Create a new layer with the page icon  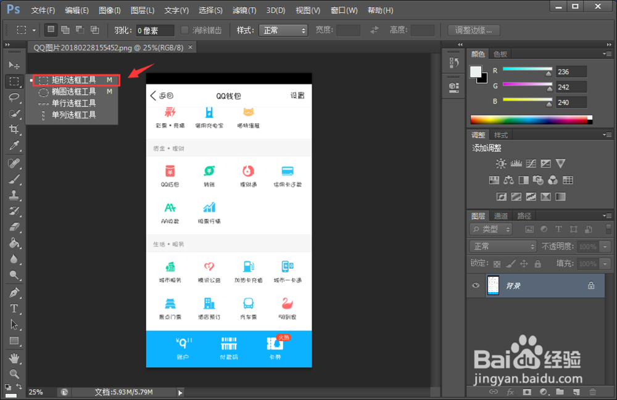(x=576, y=392)
